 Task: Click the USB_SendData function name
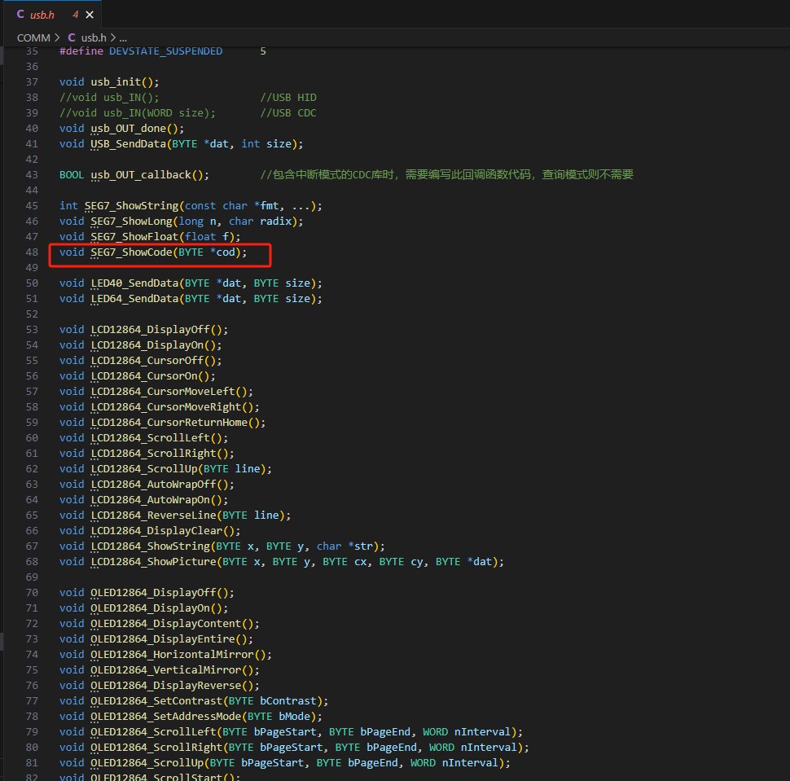[x=128, y=144]
